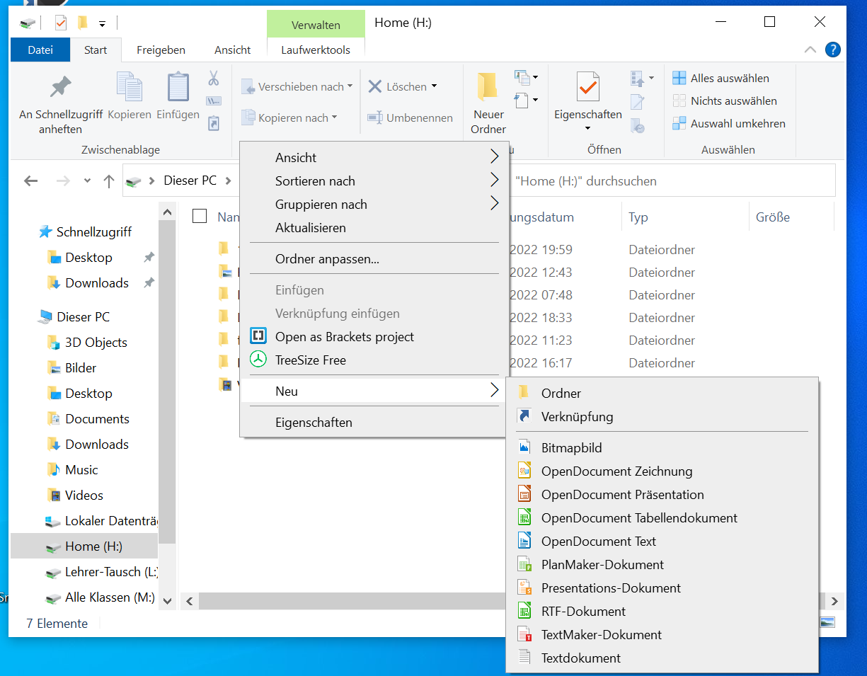Click the scissors cut icon
Viewport: 867px width, 676px height.
(213, 78)
